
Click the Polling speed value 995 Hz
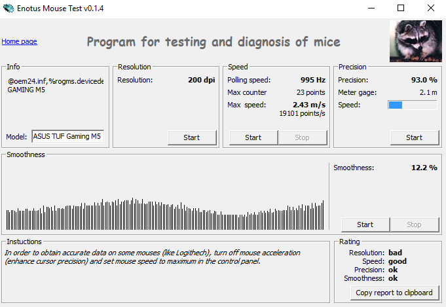pyautogui.click(x=312, y=80)
